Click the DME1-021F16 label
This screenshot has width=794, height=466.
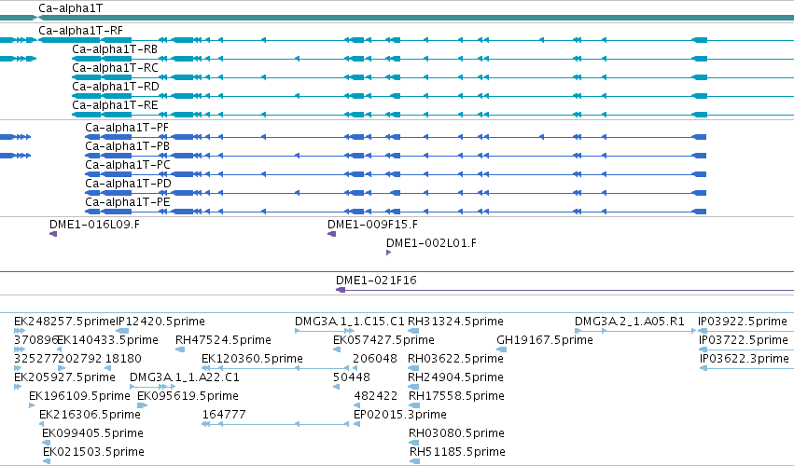click(376, 281)
